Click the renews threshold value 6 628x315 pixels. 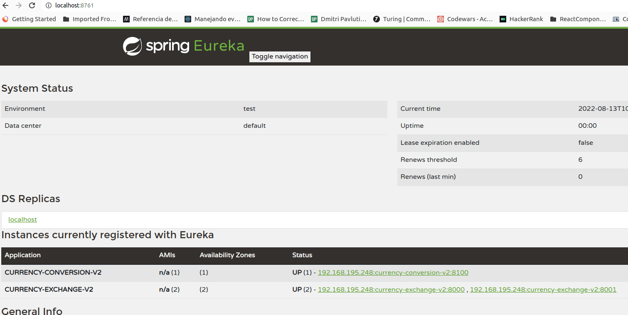click(580, 160)
